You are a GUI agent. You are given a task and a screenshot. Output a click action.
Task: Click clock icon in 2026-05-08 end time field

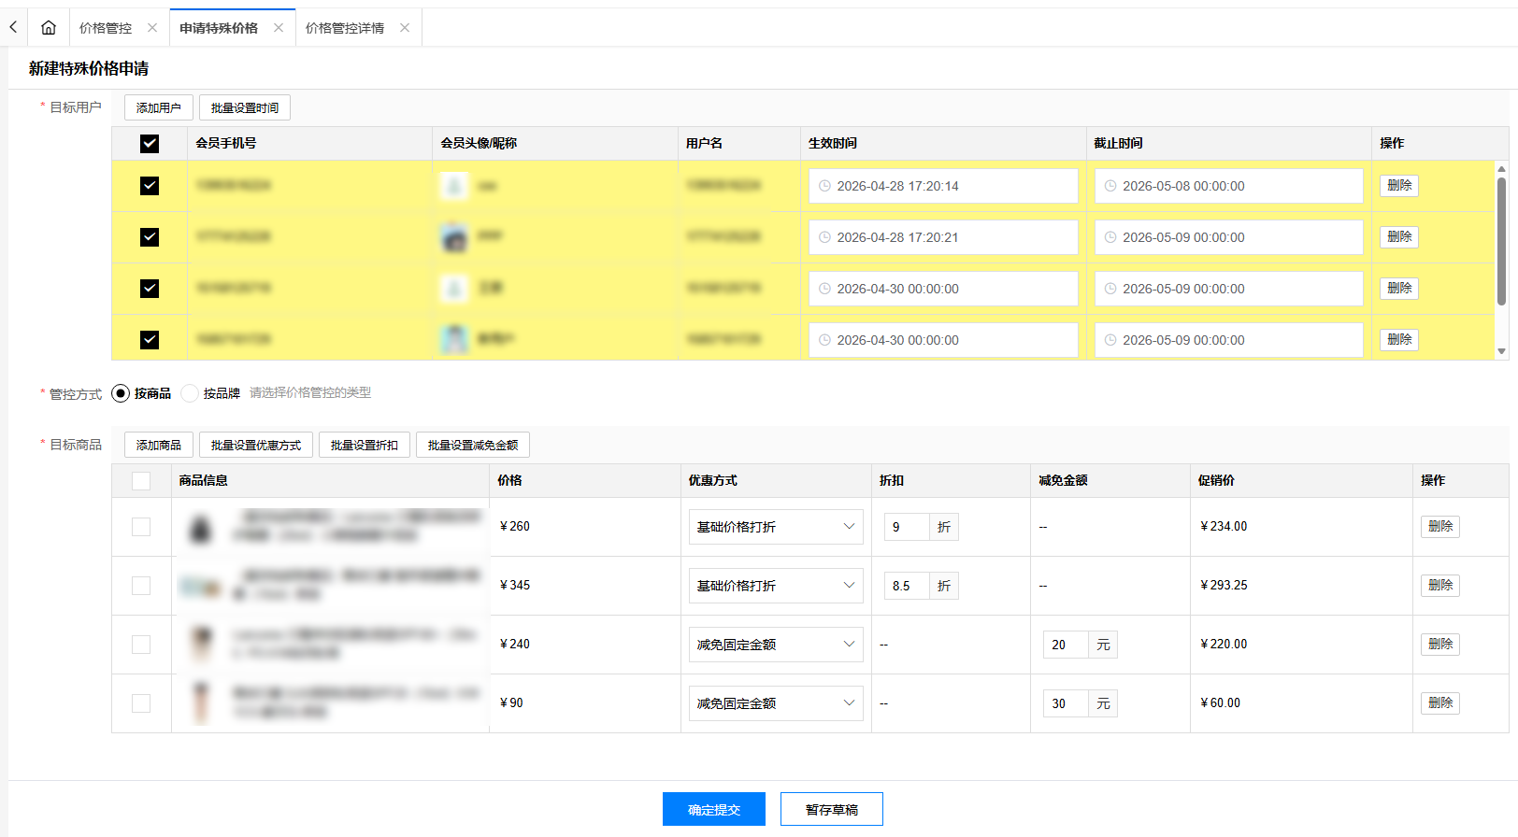click(x=1110, y=186)
